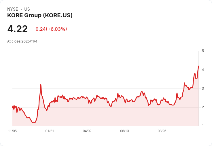Select the 08/26 date on x-axis
Screen dimensions: 212x146
(162, 131)
